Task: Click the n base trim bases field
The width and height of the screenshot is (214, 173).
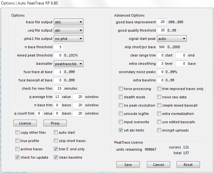Action: coord(57,105)
